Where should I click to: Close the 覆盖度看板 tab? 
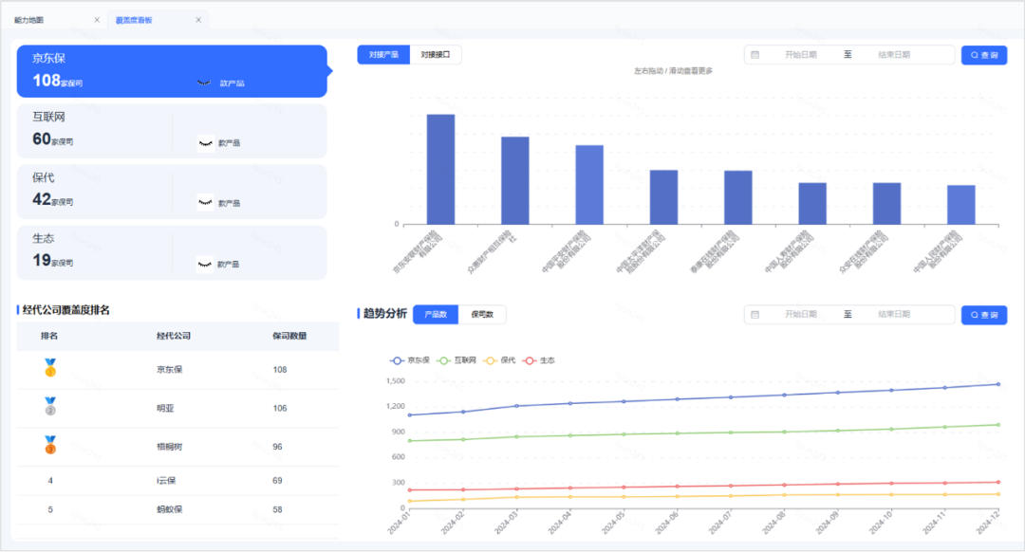point(198,20)
